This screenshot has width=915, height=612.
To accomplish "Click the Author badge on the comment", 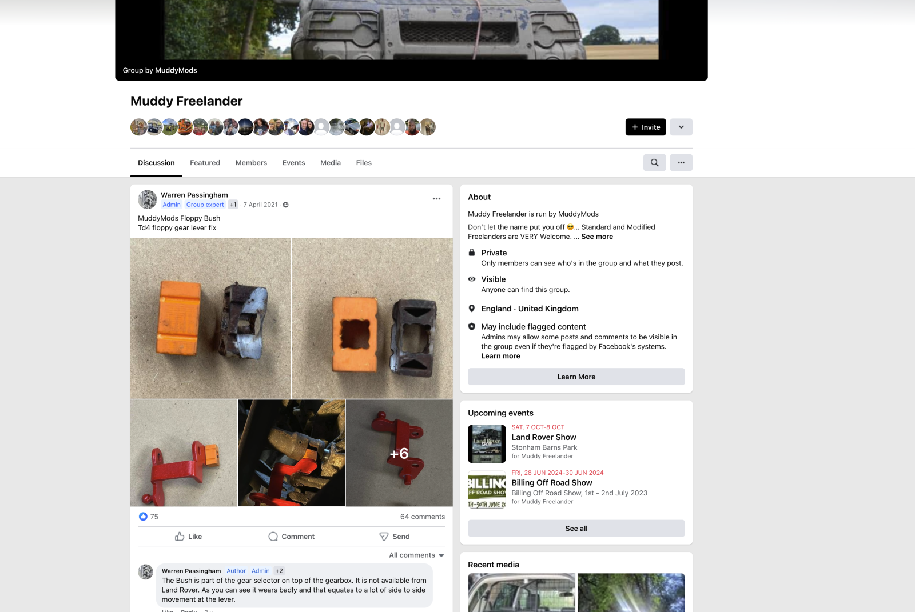I will click(236, 571).
